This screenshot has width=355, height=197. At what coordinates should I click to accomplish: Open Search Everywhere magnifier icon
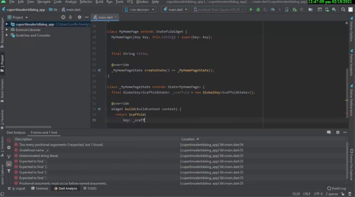[x=343, y=9]
